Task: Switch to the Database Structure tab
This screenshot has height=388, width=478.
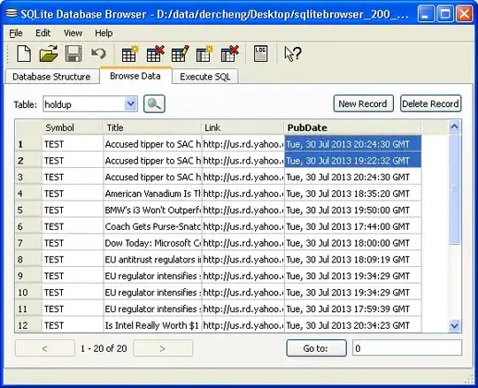Action: coord(51,76)
